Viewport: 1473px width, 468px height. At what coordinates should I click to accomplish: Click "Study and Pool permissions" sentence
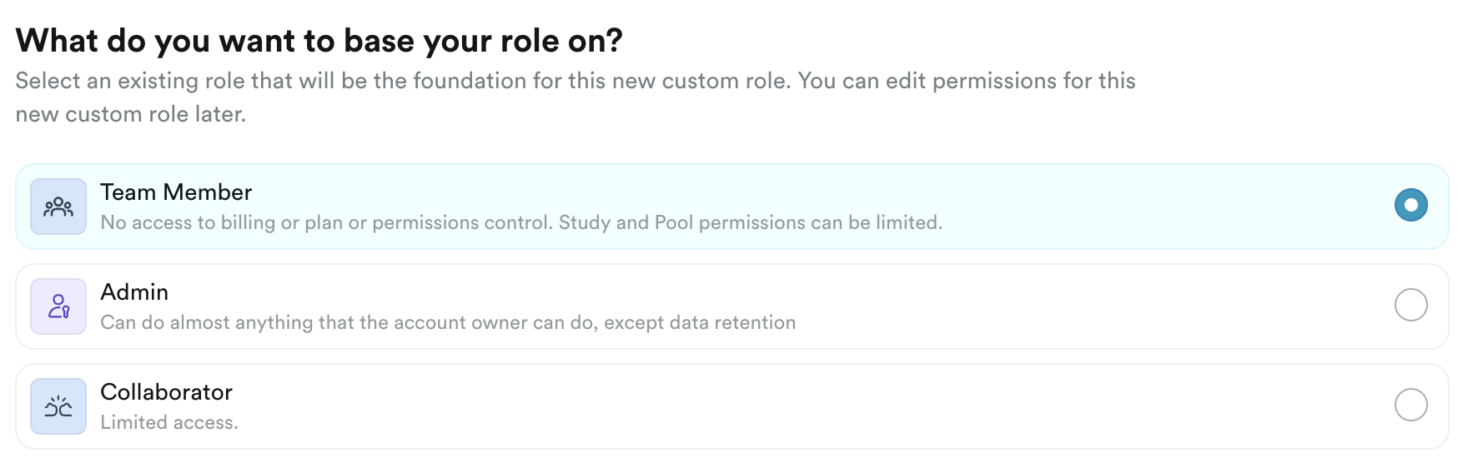point(751,223)
